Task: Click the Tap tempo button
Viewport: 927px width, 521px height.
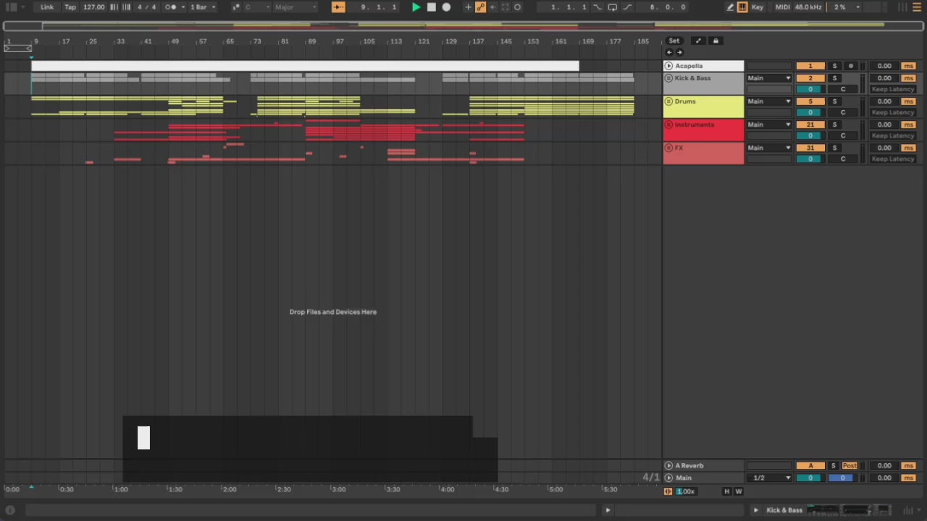Action: (70, 7)
